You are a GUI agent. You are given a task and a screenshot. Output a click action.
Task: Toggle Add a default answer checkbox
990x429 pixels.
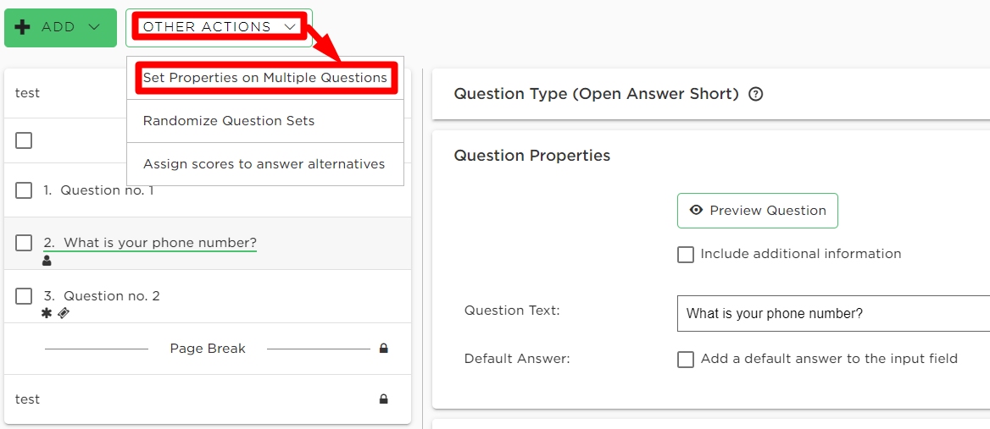[x=686, y=359]
